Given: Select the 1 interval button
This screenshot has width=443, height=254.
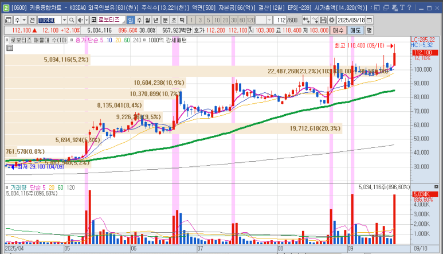Looking at the screenshot, I should pyautogui.click(x=191, y=20).
